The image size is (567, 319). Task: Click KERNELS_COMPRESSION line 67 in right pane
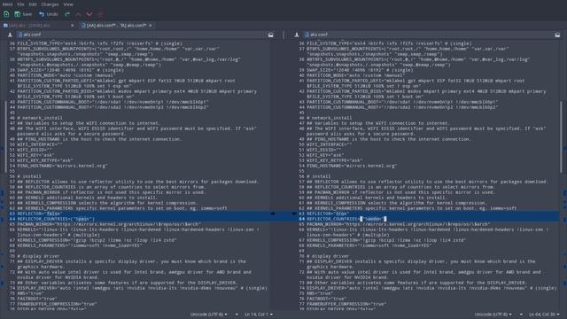(x=386, y=240)
